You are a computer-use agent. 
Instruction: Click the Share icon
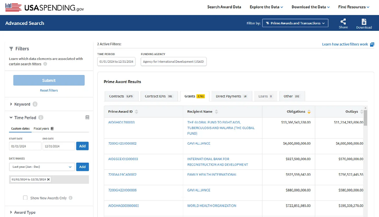[343, 21]
